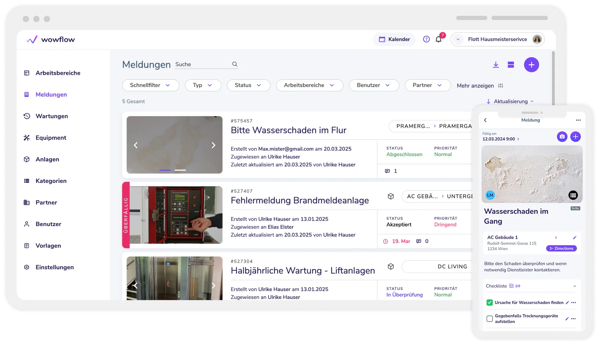Tap the camera button in mobile view
The image size is (597, 343).
click(x=562, y=137)
